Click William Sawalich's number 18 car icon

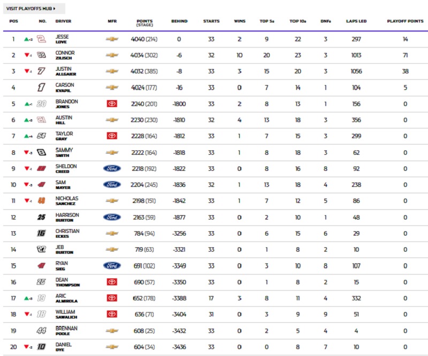pos(41,314)
